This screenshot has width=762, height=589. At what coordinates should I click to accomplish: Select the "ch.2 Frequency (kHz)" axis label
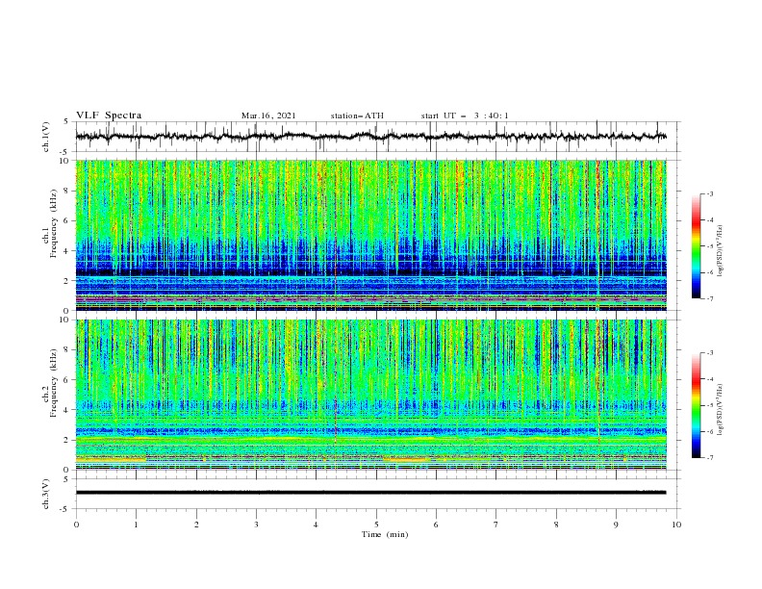coord(50,383)
